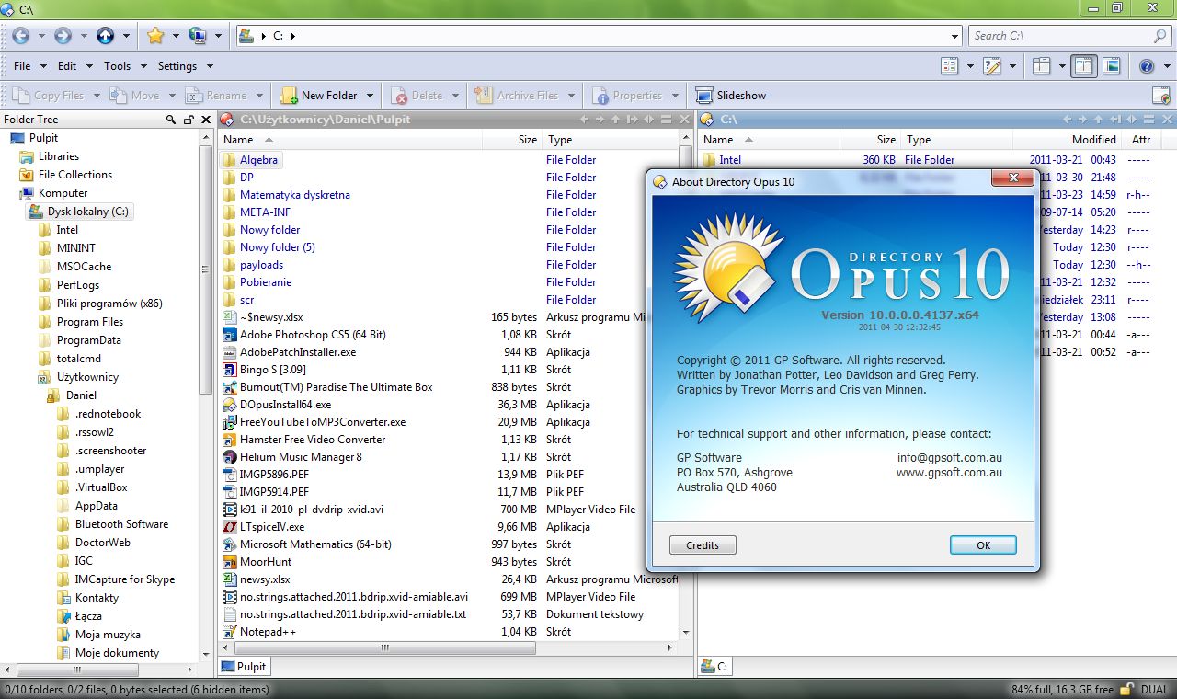The image size is (1177, 699).
Task: Click the blue Help question mark icon
Action: click(1147, 66)
